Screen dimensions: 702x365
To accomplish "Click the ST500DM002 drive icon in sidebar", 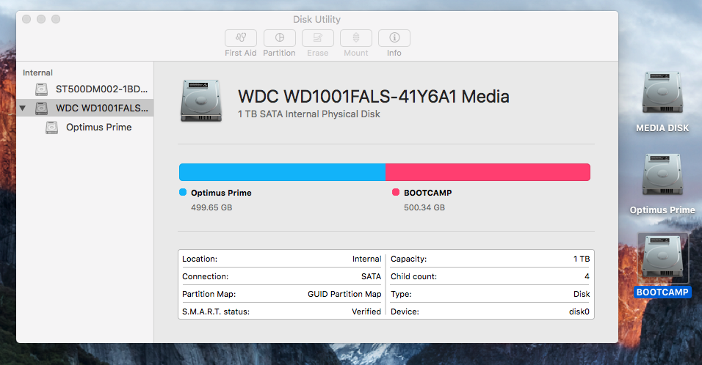I will click(41, 89).
